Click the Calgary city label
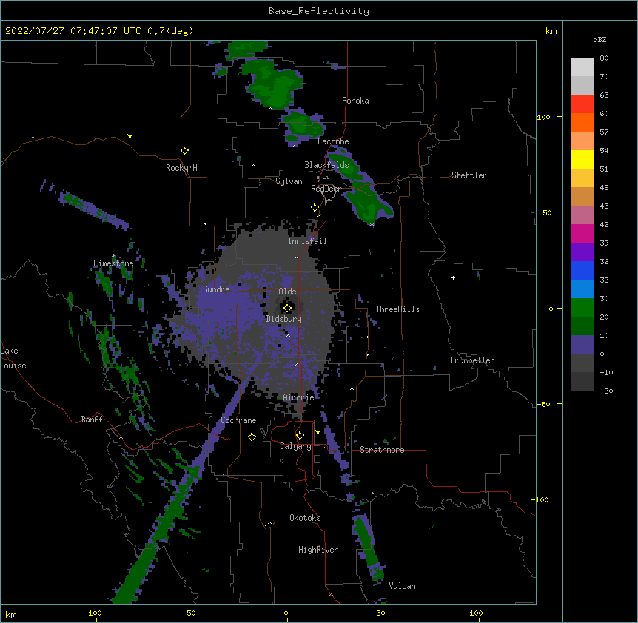This screenshot has height=623, width=638. click(x=296, y=446)
